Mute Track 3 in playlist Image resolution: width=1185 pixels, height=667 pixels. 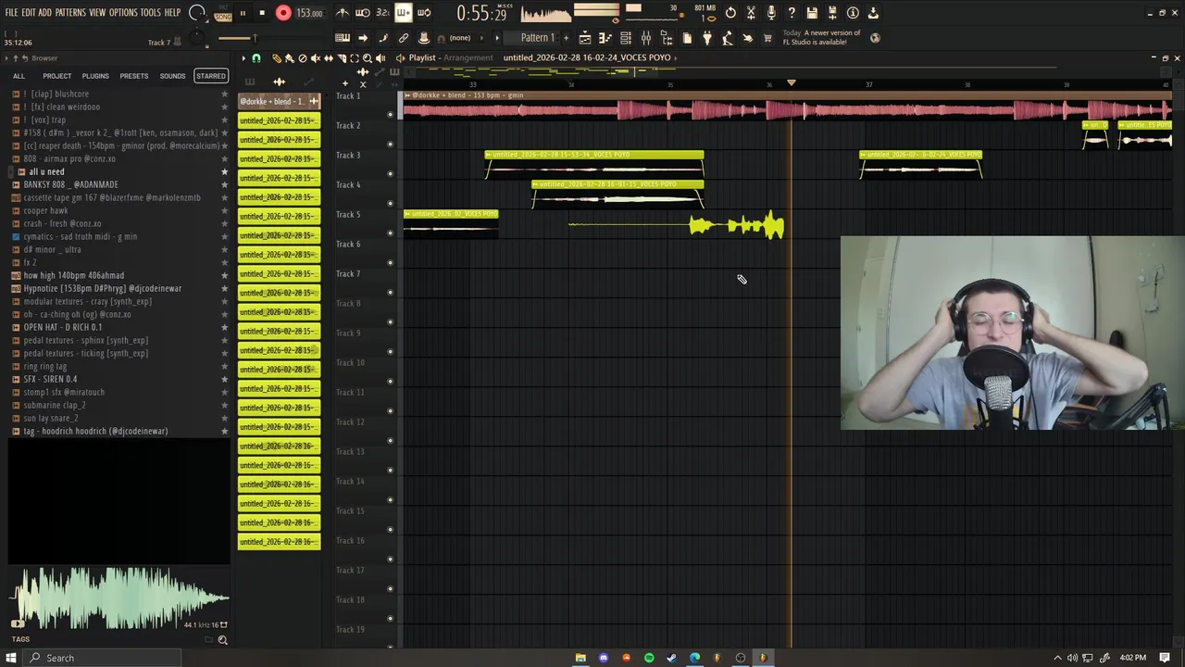[x=390, y=173]
